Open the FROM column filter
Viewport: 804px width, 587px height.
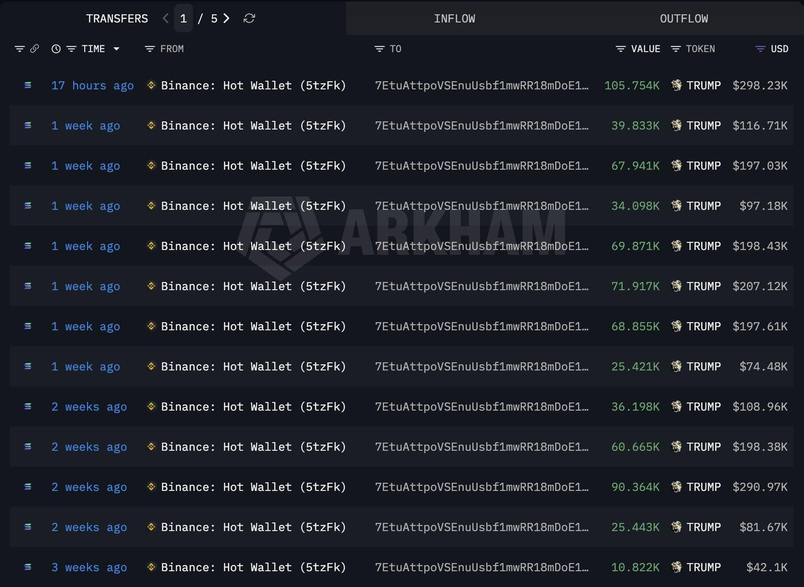pos(150,49)
